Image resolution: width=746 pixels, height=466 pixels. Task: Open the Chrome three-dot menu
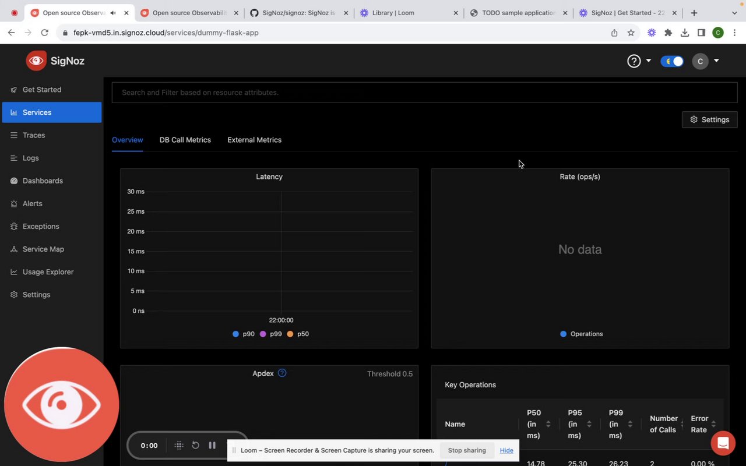click(734, 33)
